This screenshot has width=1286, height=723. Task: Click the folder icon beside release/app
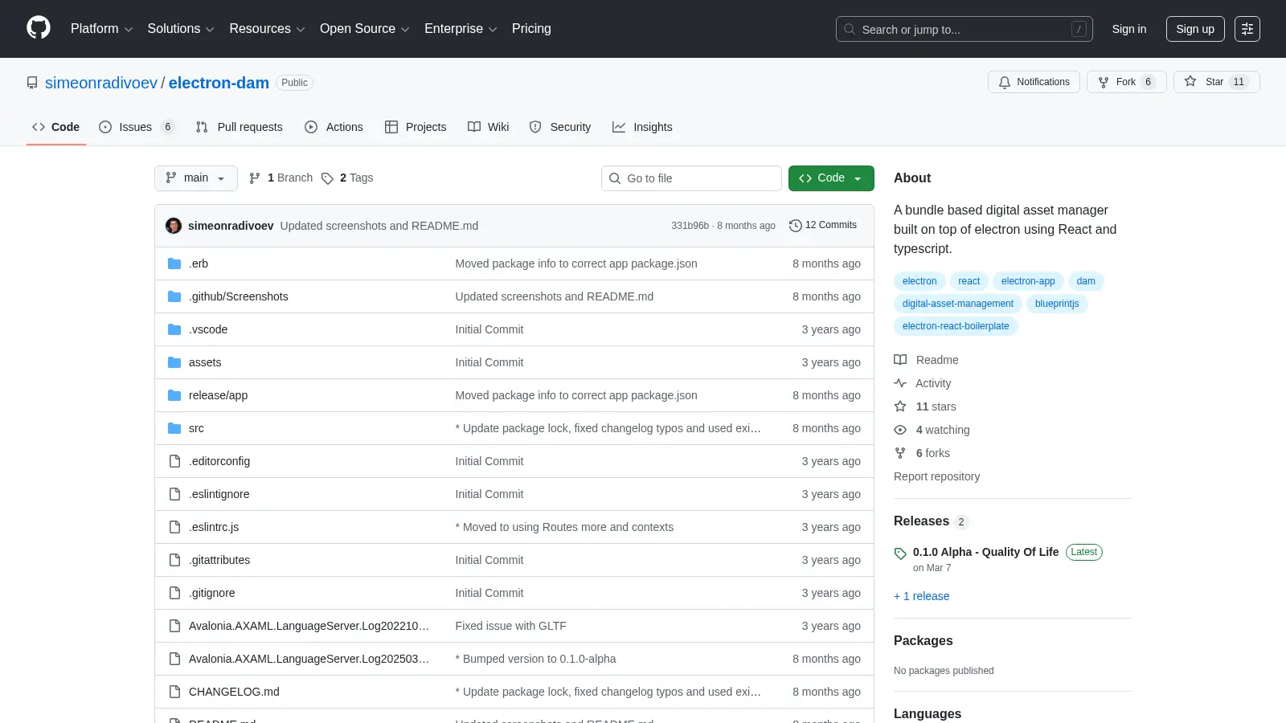pyautogui.click(x=174, y=395)
